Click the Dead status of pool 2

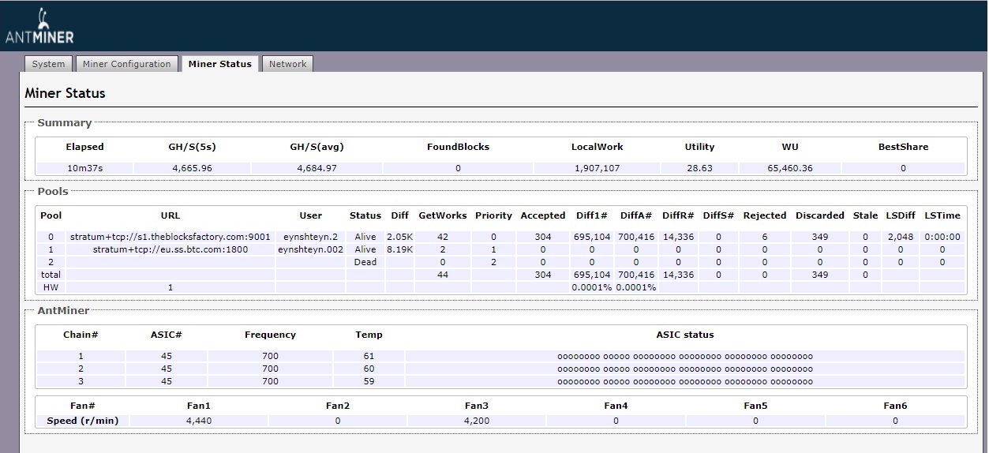[x=365, y=262]
